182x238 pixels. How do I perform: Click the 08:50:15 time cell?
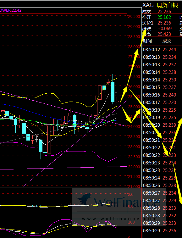pyautogui.click(x=152, y=87)
